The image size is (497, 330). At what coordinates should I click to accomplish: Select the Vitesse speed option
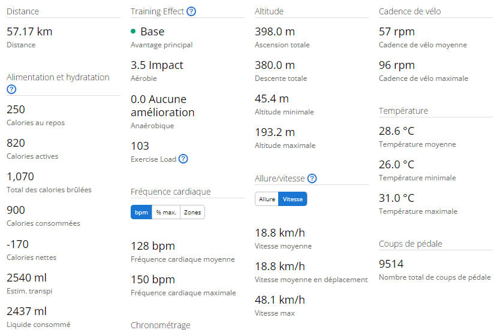293,199
